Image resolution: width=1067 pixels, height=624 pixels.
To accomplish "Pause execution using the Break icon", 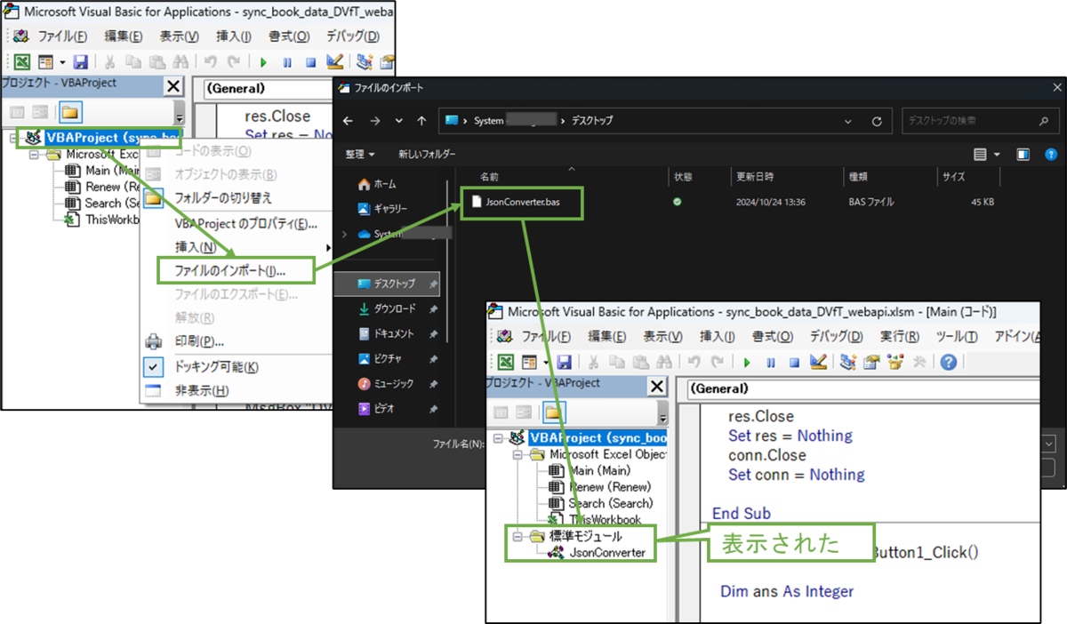I will pyautogui.click(x=770, y=360).
